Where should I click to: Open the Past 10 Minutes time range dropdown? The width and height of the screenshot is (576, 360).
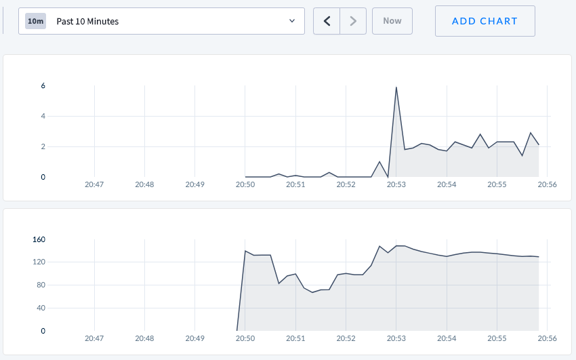point(161,21)
